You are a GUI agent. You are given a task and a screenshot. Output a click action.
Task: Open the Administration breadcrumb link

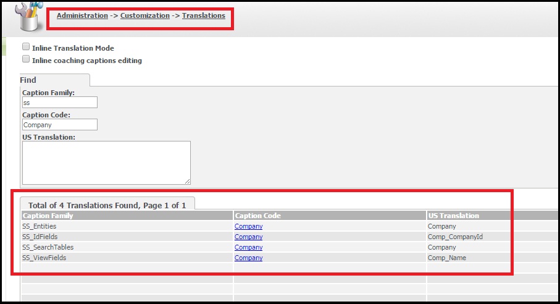[82, 15]
